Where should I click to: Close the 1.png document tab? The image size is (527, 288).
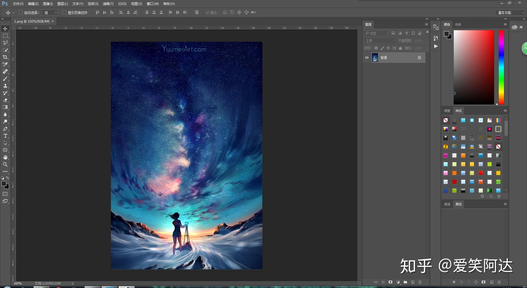click(x=53, y=21)
